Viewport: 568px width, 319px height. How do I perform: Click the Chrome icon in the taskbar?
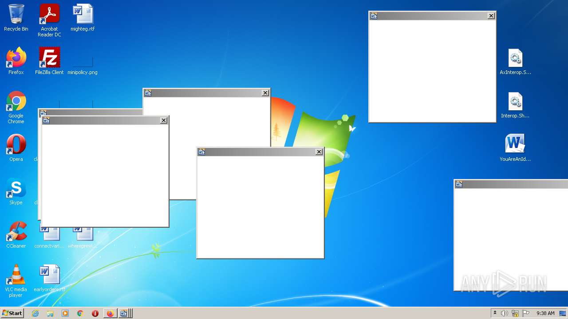pos(80,313)
